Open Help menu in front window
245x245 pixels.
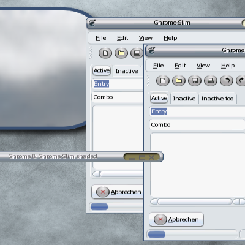point(228,66)
